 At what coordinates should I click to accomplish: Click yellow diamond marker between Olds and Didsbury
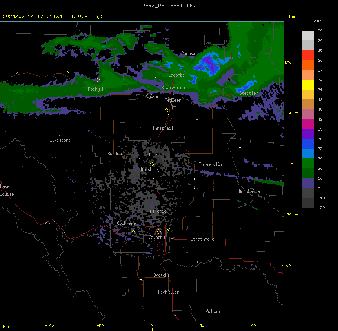pyautogui.click(x=152, y=164)
